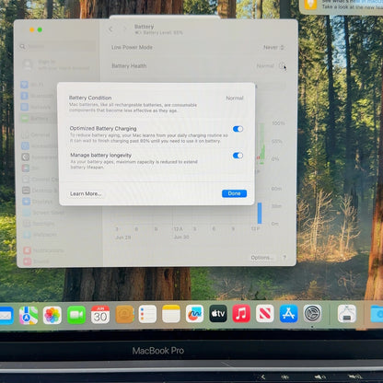
Task: Select Displays in the settings sidebar
Action: point(38,202)
